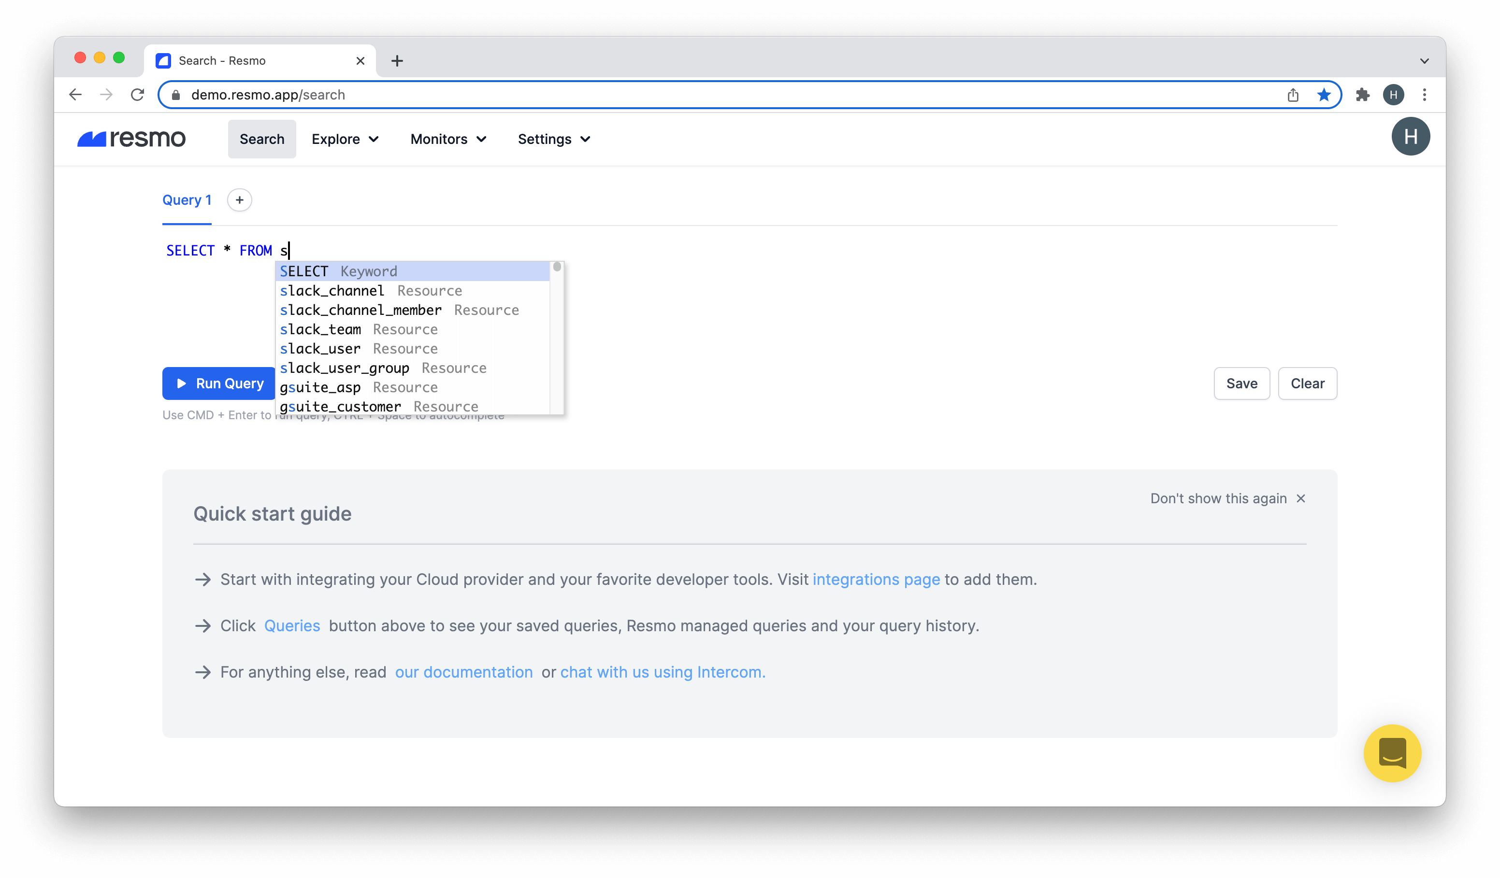Open Intercom chat launcher
1500x878 pixels.
(x=1392, y=753)
